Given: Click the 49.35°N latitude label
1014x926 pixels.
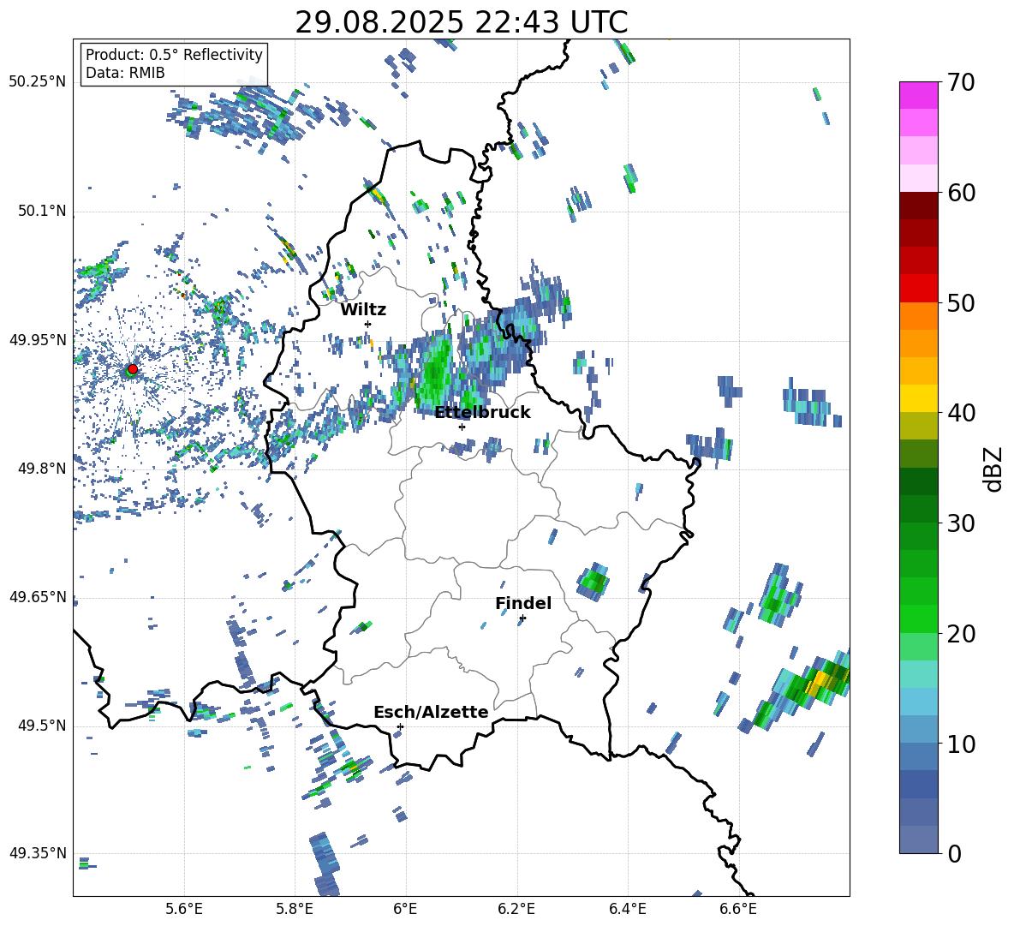Looking at the screenshot, I should pyautogui.click(x=38, y=853).
